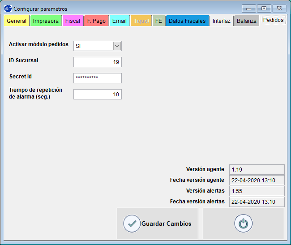Click the ID Sucursal input field
Image resolution: width=291 pixels, height=245 pixels.
97,62
